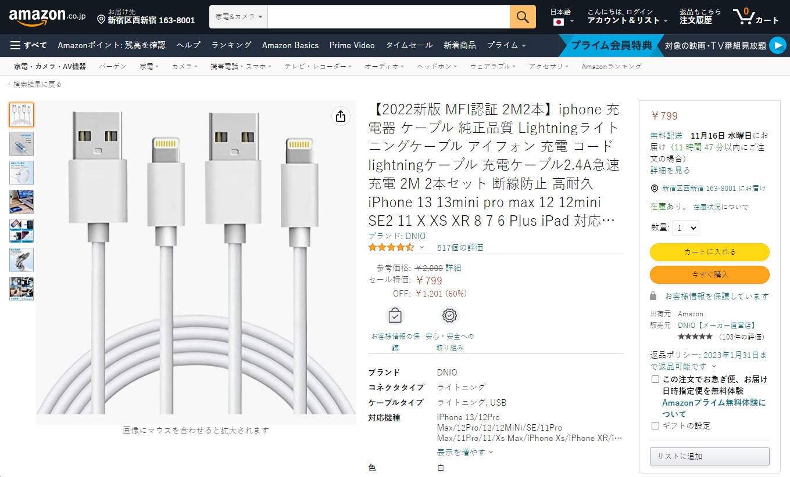The height and width of the screenshot is (477, 790).
Task: Open the hamburger すべて menu icon
Action: (14, 45)
